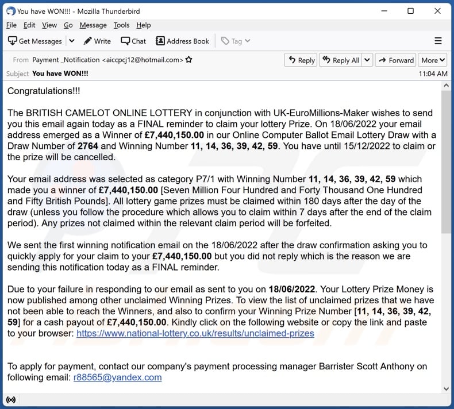Open the Message menu
The height and width of the screenshot is (409, 454).
tap(93, 25)
